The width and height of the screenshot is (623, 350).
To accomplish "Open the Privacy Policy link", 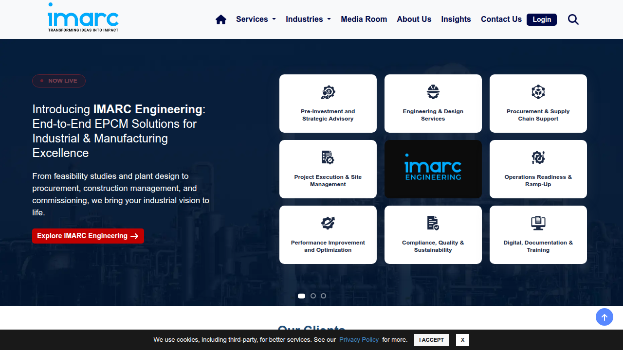I will (x=359, y=340).
